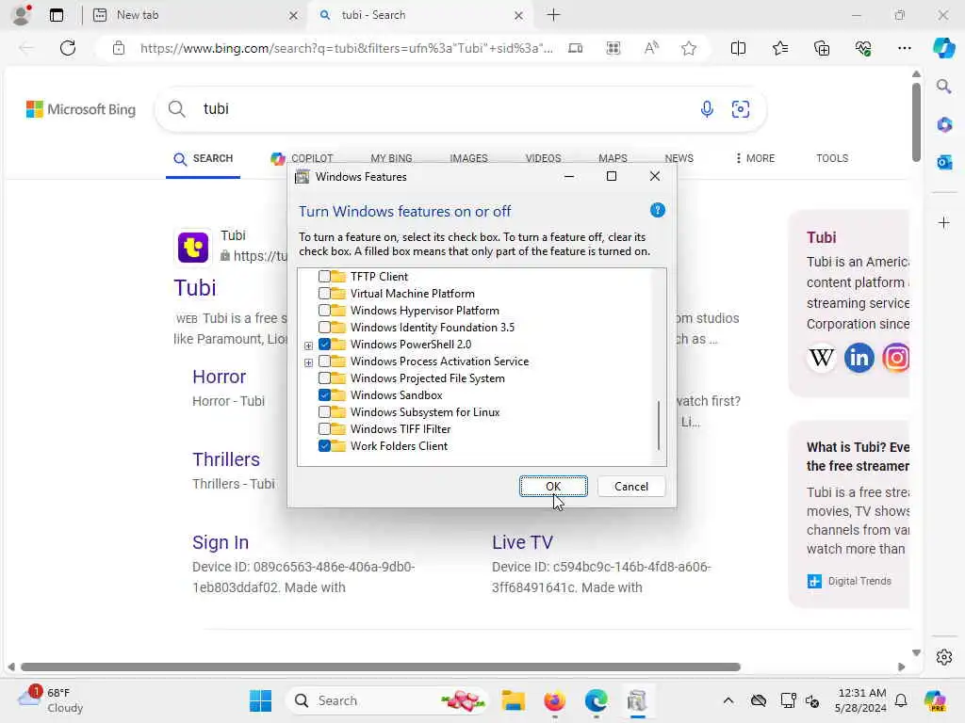Add a sidebar app with plus icon
The image size is (965, 723).
click(944, 222)
